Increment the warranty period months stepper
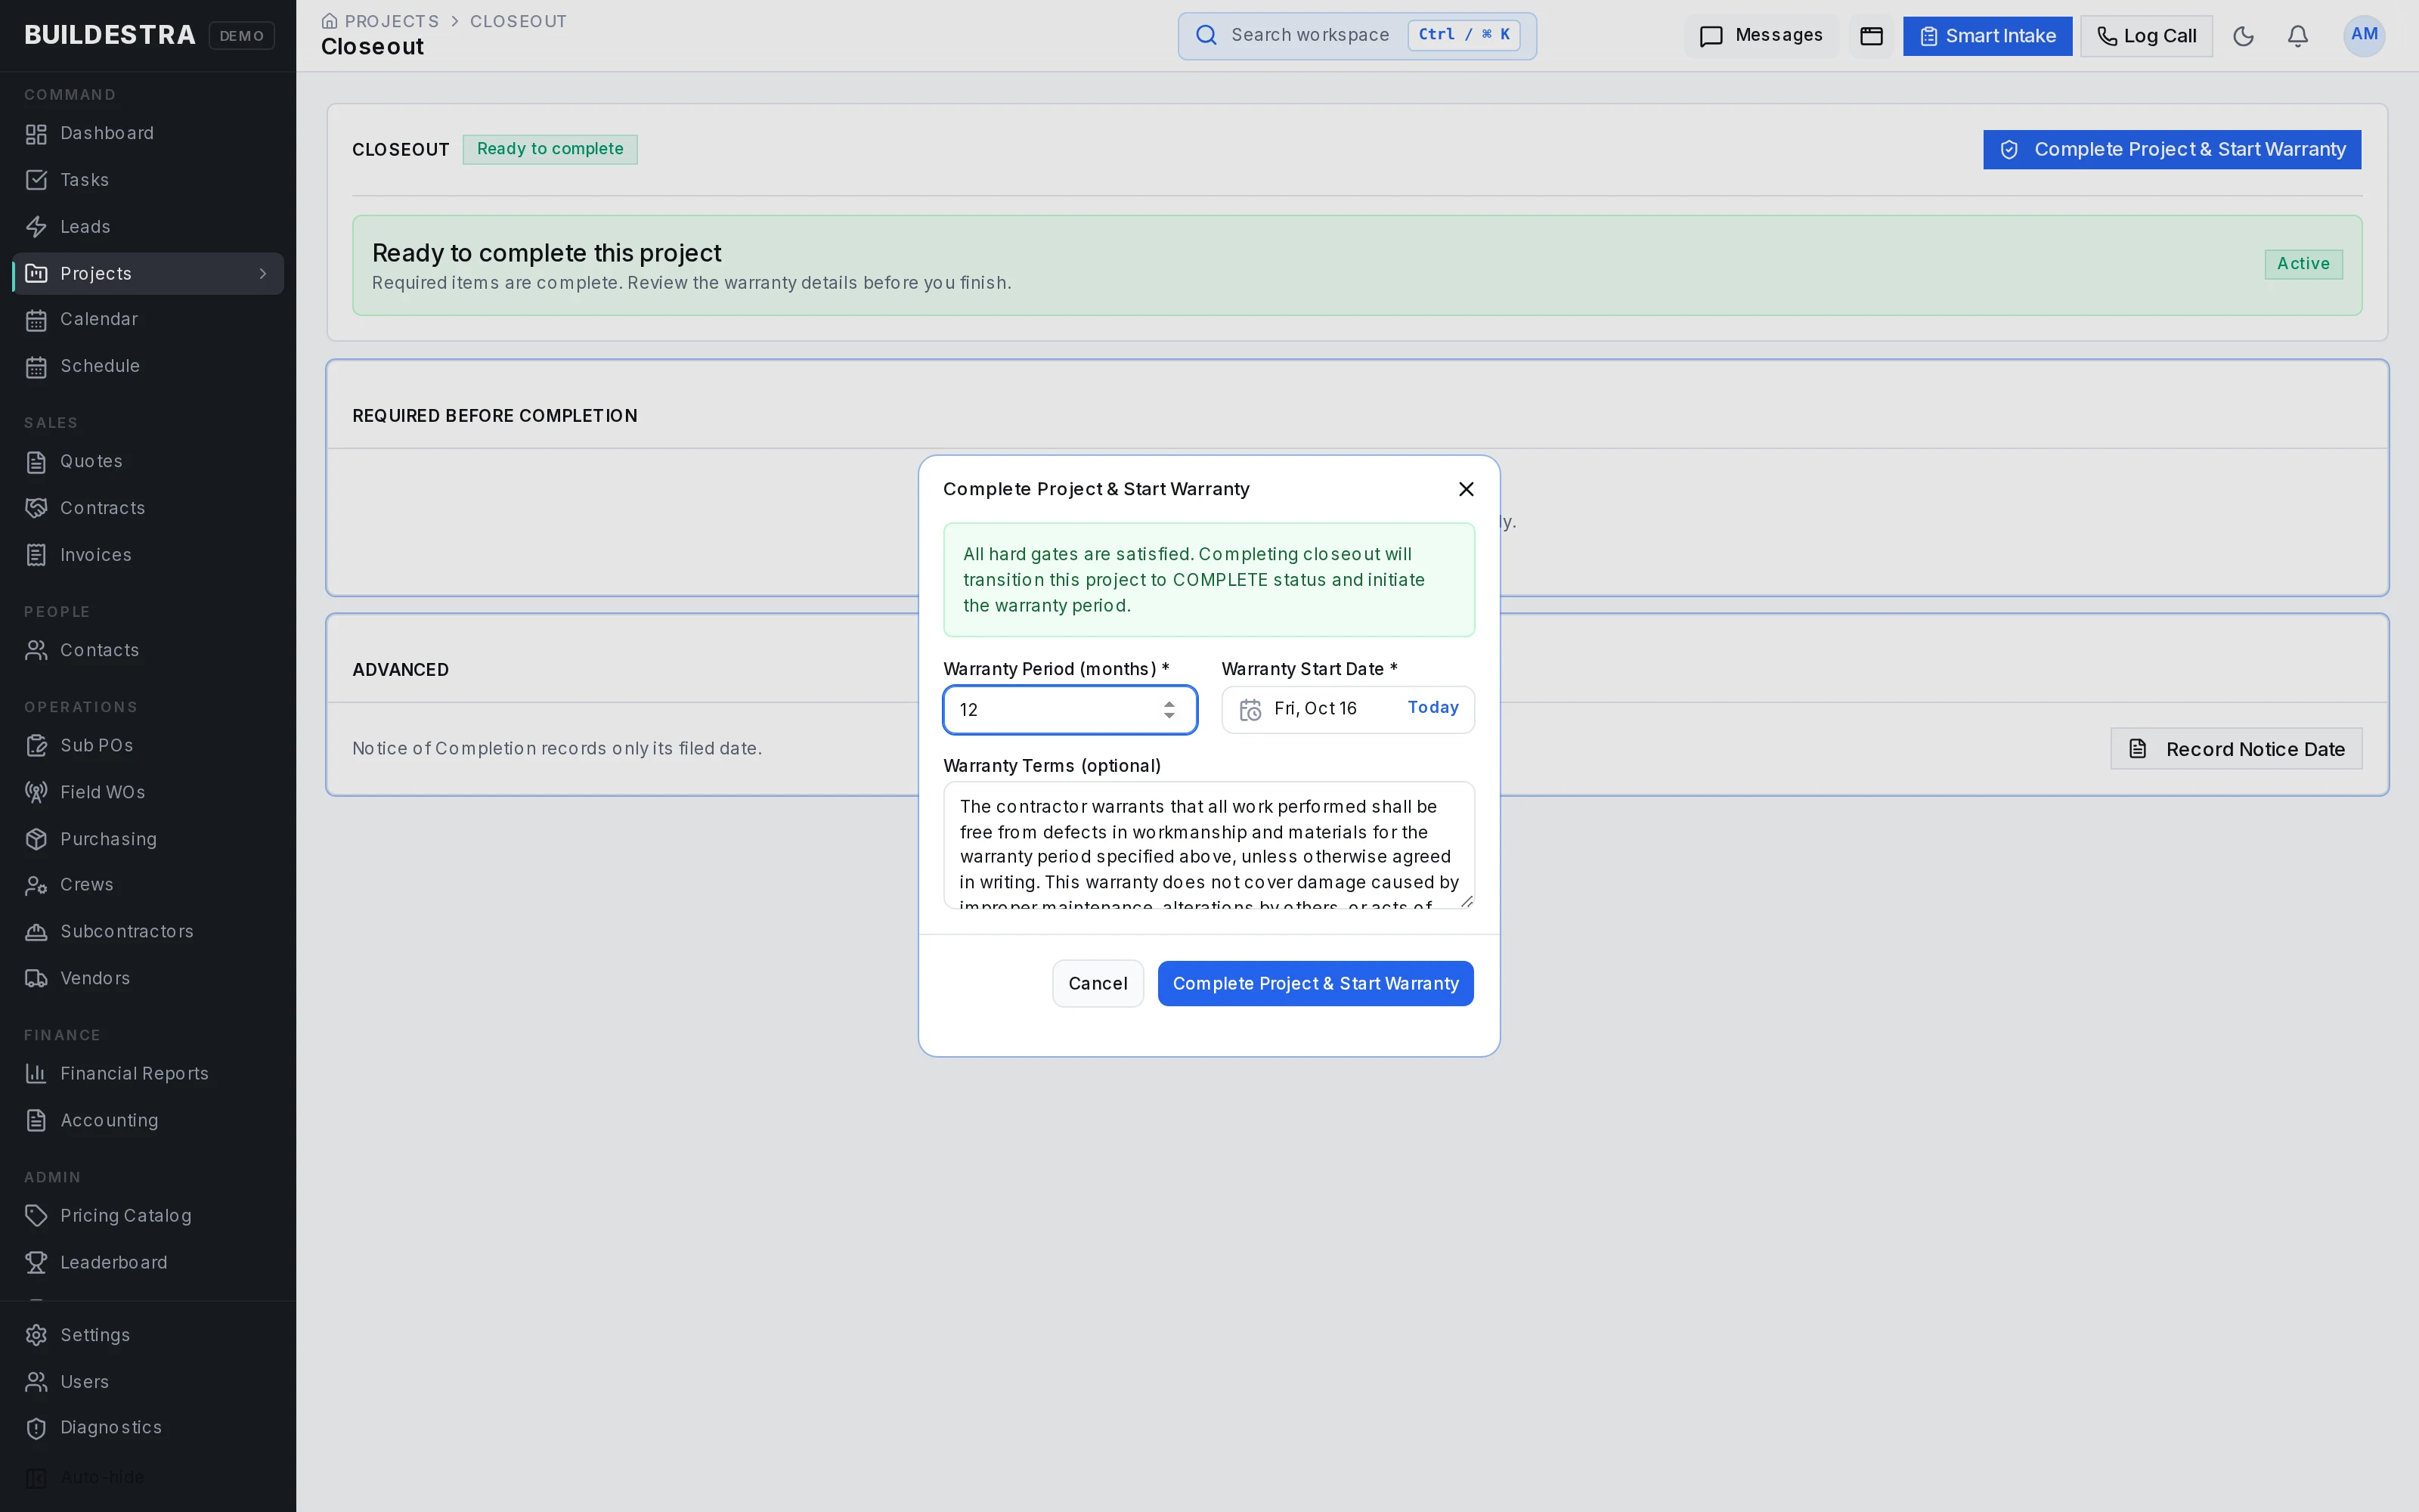The height and width of the screenshot is (1512, 2419). click(1169, 704)
